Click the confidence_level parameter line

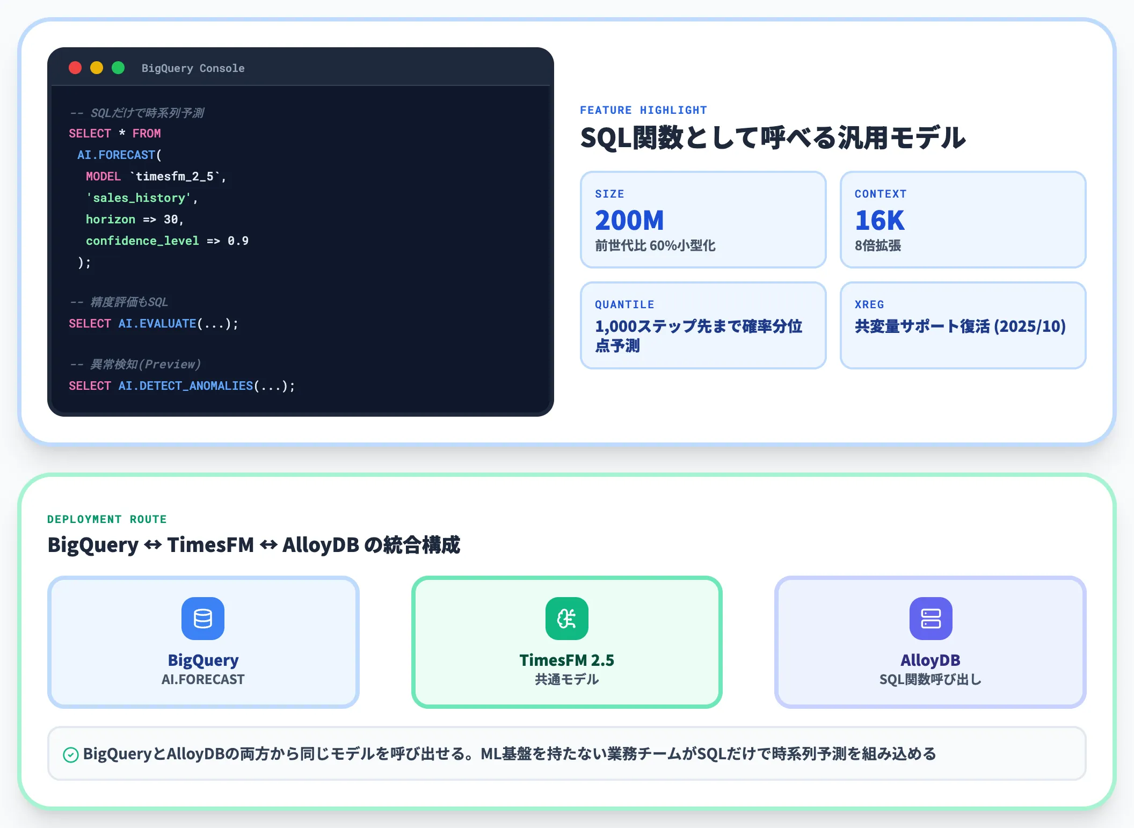point(167,241)
